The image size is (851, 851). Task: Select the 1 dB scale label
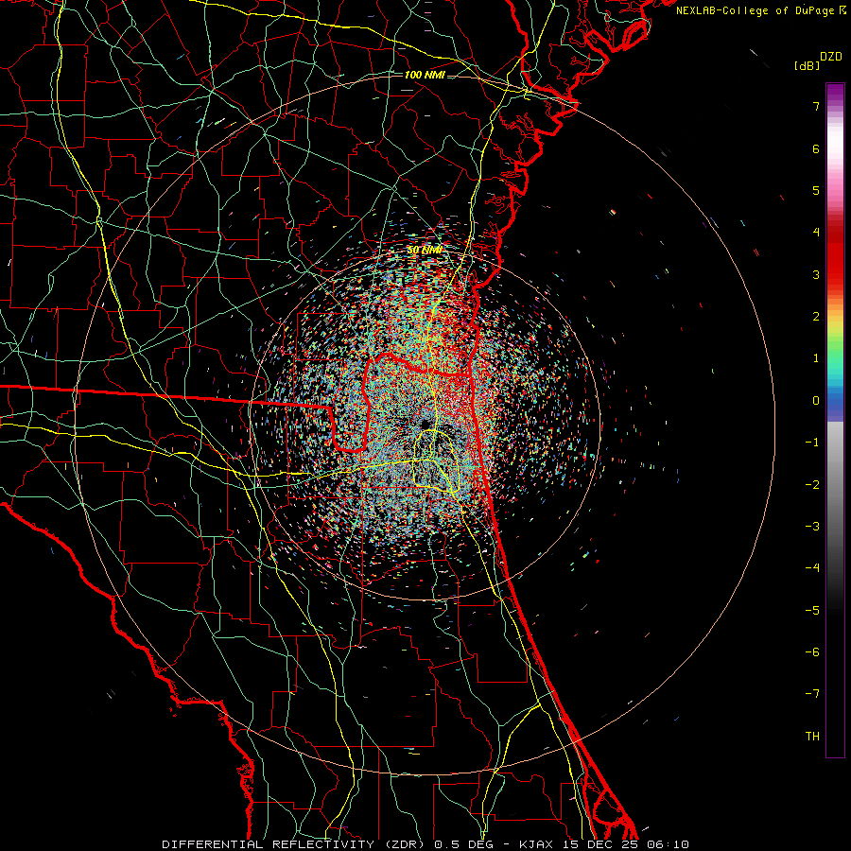(x=816, y=358)
